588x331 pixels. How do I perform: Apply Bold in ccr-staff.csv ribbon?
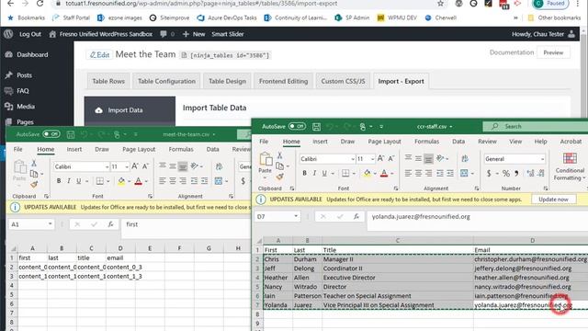click(304, 173)
